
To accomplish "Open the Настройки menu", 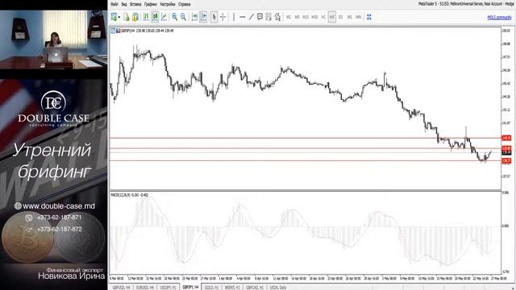I will [x=168, y=4].
